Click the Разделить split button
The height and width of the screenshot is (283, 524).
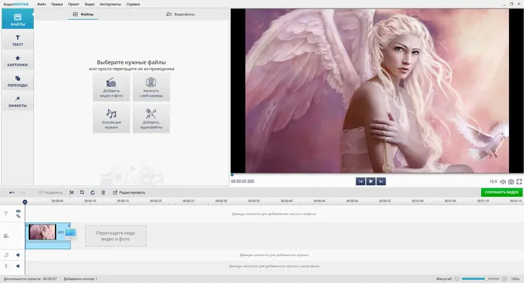(50, 192)
